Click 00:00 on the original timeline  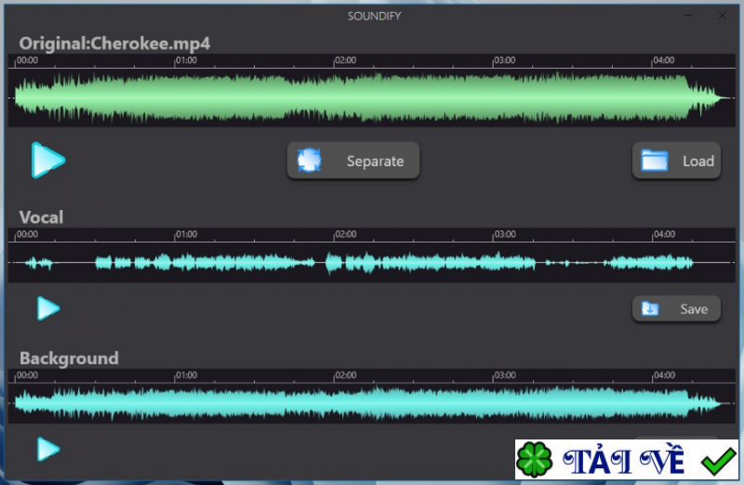pyautogui.click(x=27, y=60)
